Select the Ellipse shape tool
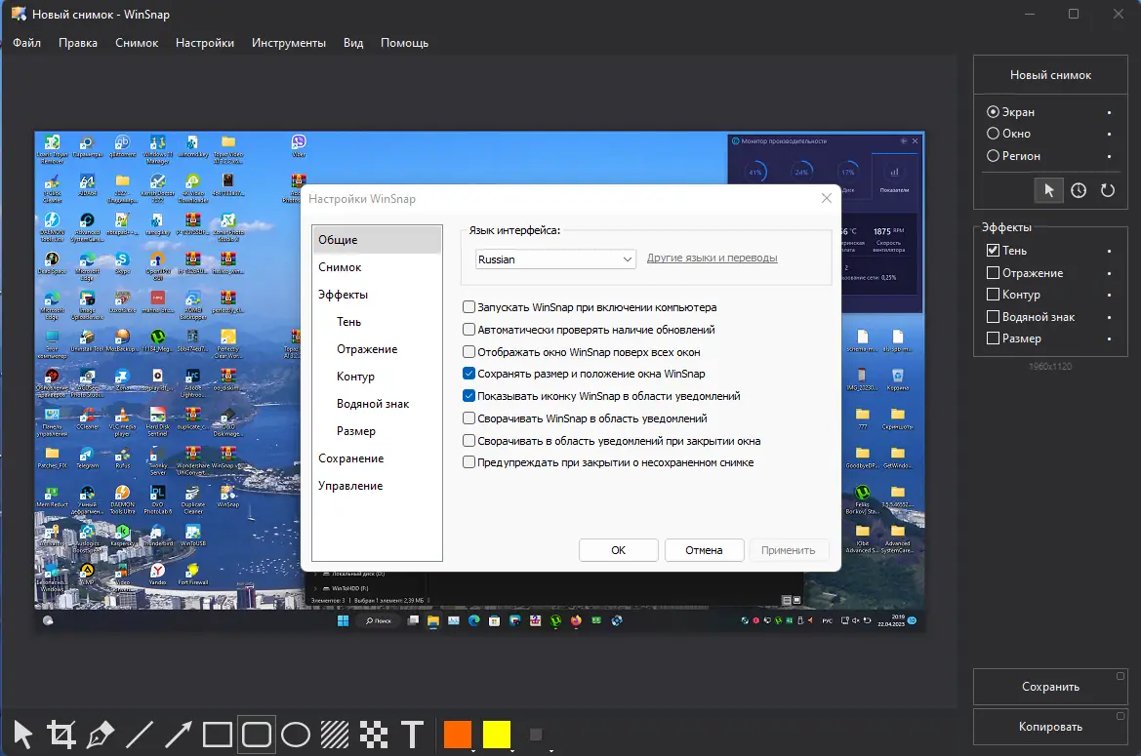Viewport: 1141px width, 756px height. coord(296,735)
